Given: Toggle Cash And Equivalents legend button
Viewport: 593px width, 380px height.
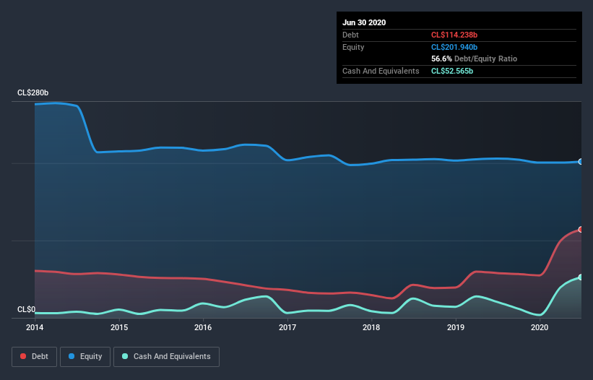Looking at the screenshot, I should point(166,357).
